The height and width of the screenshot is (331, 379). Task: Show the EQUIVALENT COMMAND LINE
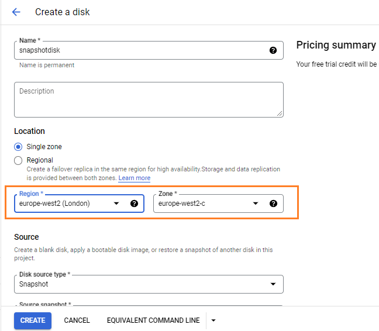[153, 320]
